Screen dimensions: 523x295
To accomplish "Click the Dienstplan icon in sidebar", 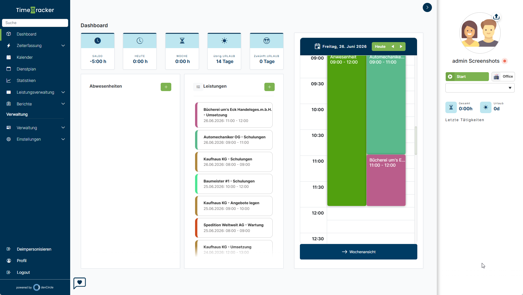I will coord(9,69).
